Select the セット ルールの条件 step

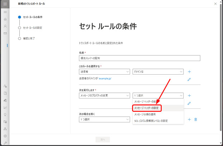[x=30, y=17]
